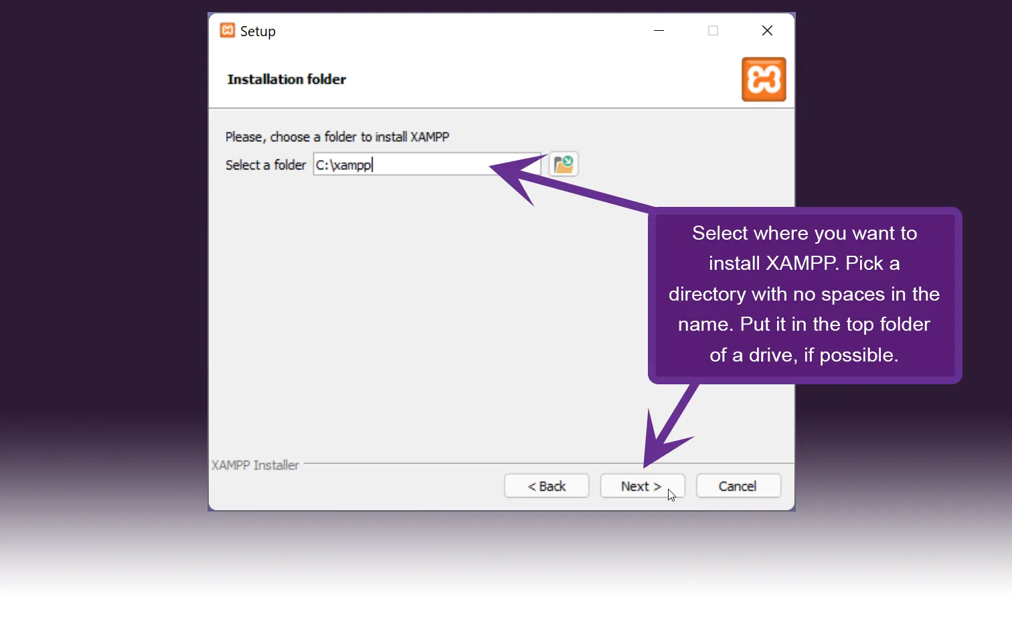The width and height of the screenshot is (1012, 622).
Task: Go back with the < Back button
Action: coord(546,486)
